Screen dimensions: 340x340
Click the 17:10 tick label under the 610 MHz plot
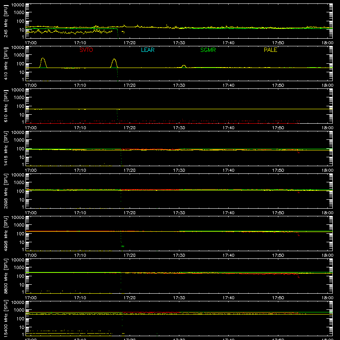(80, 128)
